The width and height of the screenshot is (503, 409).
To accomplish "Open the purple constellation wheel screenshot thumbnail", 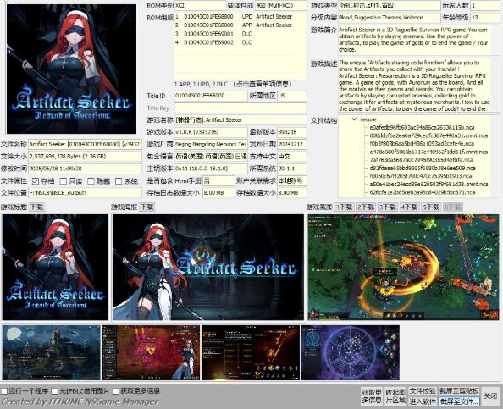I will pos(351,352).
